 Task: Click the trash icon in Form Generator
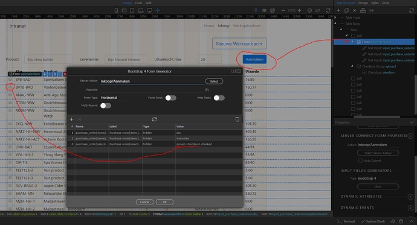[238, 119]
